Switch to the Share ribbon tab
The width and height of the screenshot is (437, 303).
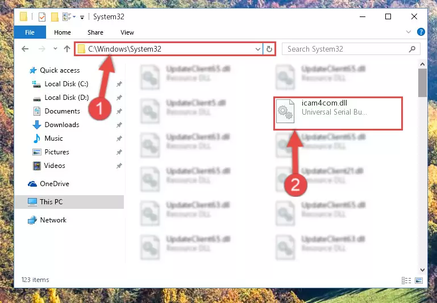(95, 32)
